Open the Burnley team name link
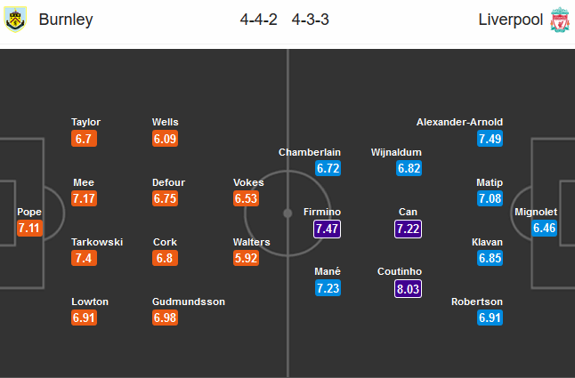This screenshot has width=575, height=378. pyautogui.click(x=66, y=20)
